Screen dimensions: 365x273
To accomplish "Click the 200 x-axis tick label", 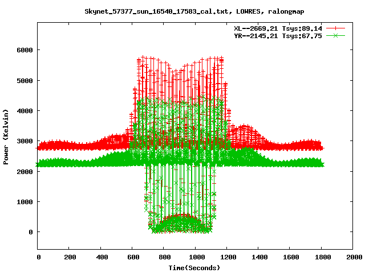I will coord(70,257).
